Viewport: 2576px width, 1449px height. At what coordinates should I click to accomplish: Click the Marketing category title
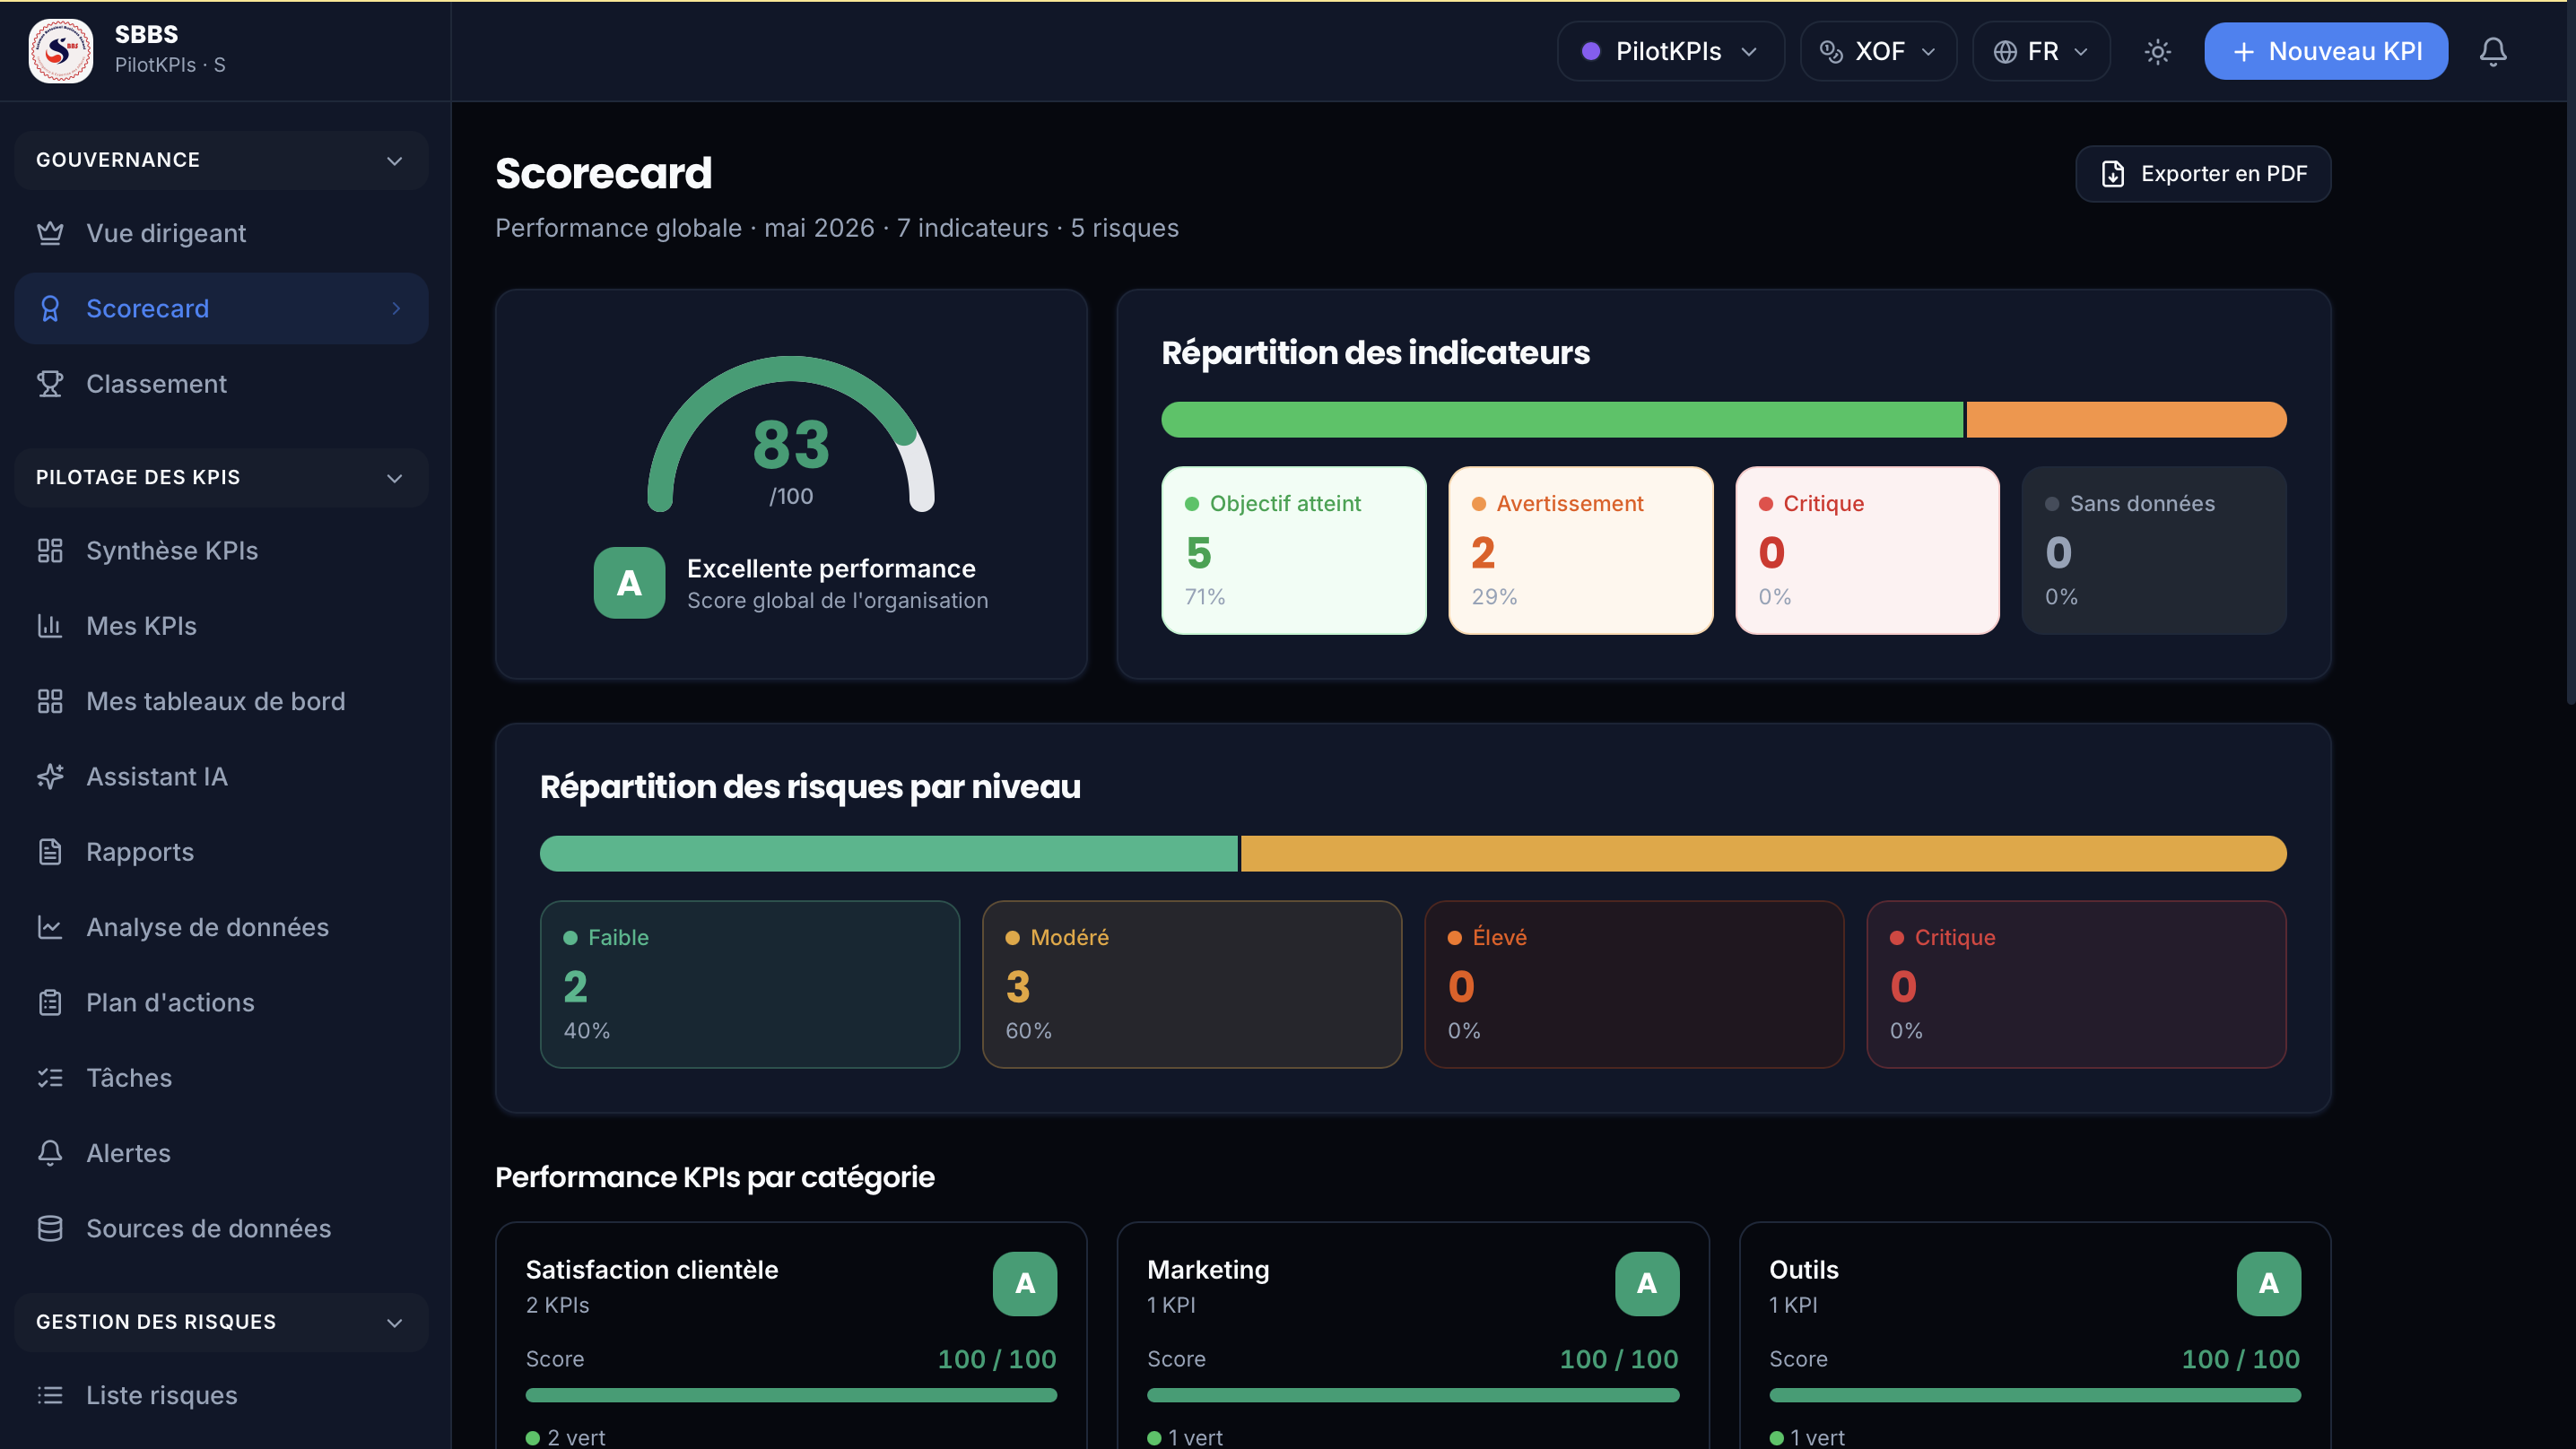1208,1270
